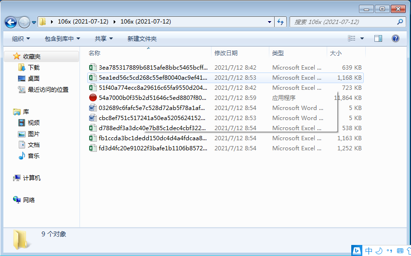The image size is (411, 256).
Task: Click the Bing icon in the IME bar
Action: [x=357, y=251]
